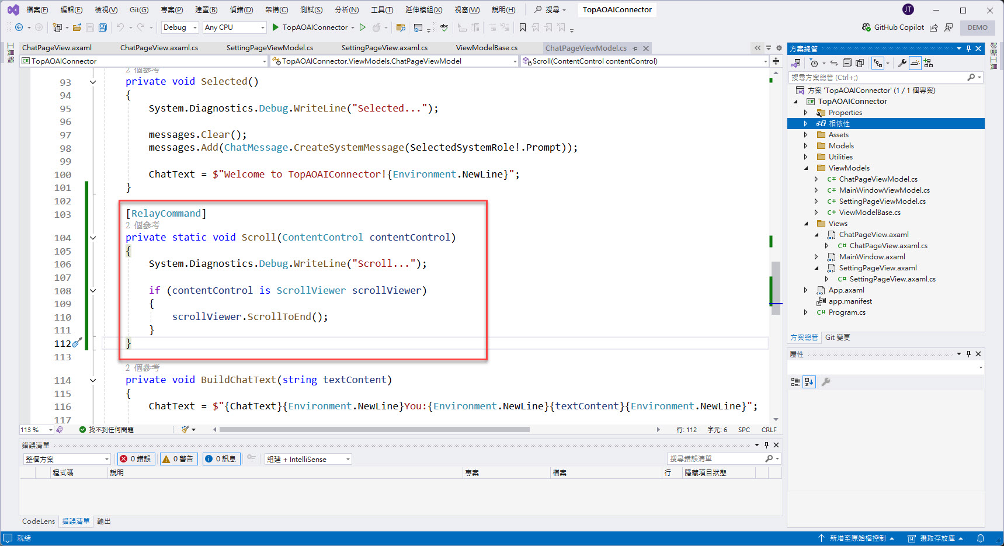Click the Send Feedback person icon
The image size is (1004, 546).
(949, 27)
